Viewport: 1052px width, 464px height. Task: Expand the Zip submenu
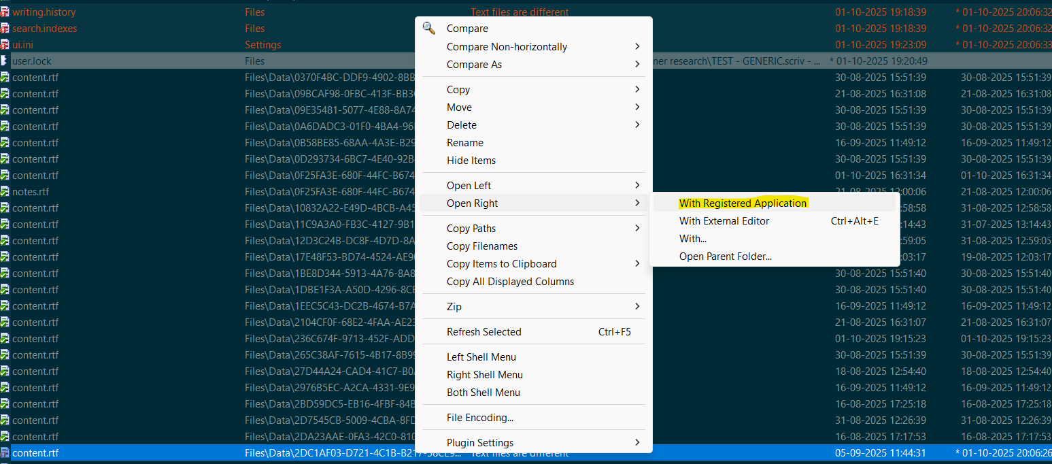point(637,306)
